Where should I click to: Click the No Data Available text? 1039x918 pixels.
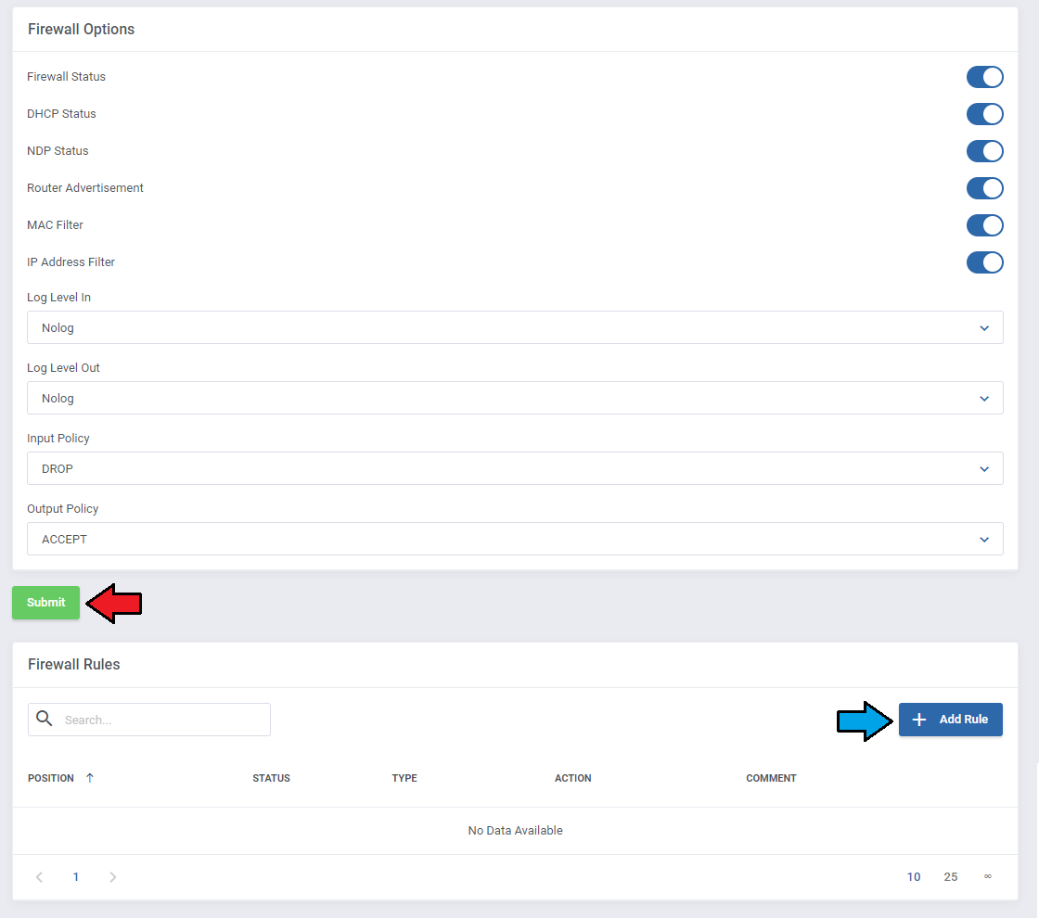516,831
